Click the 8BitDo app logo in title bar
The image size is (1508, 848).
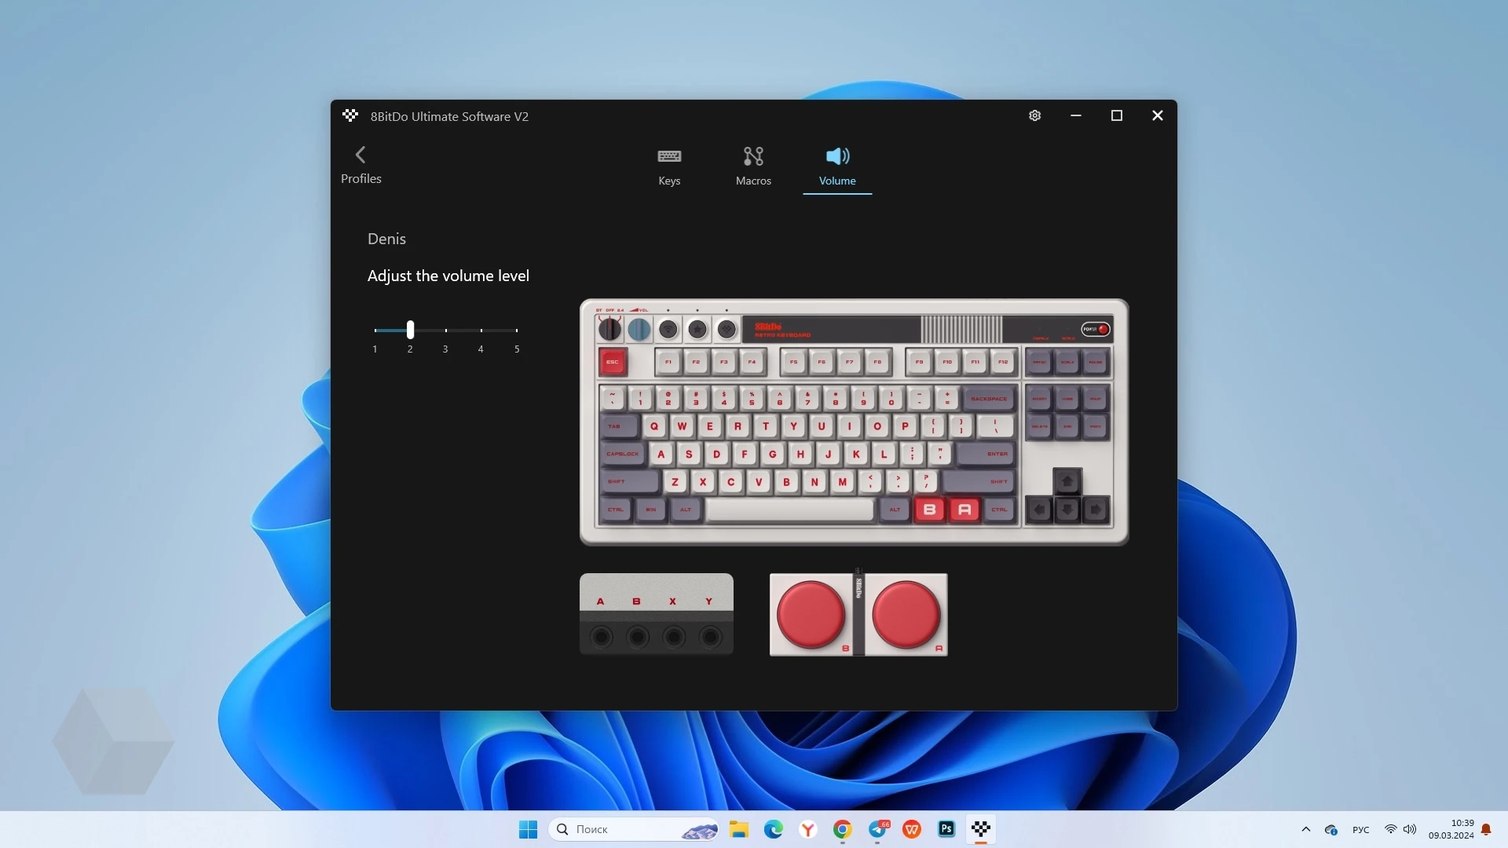click(x=350, y=115)
